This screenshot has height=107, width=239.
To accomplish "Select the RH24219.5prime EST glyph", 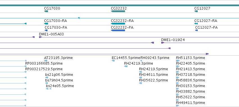I will 140,72.
